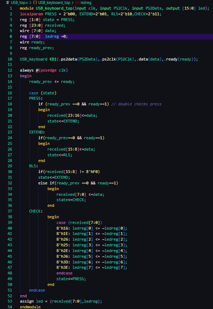
Task: Click the 'endcase' keyword on line 48
Action: pyautogui.click(x=64, y=273)
